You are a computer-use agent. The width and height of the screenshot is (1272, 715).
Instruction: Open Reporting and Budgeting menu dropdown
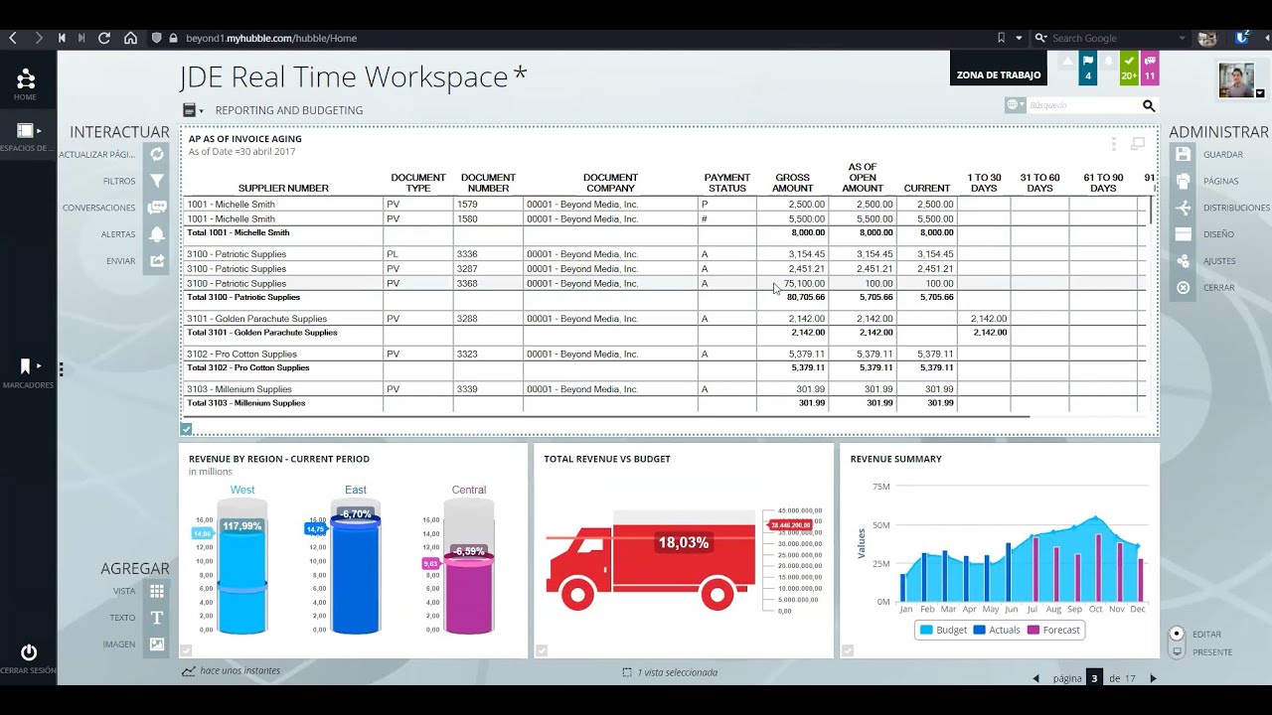click(193, 110)
